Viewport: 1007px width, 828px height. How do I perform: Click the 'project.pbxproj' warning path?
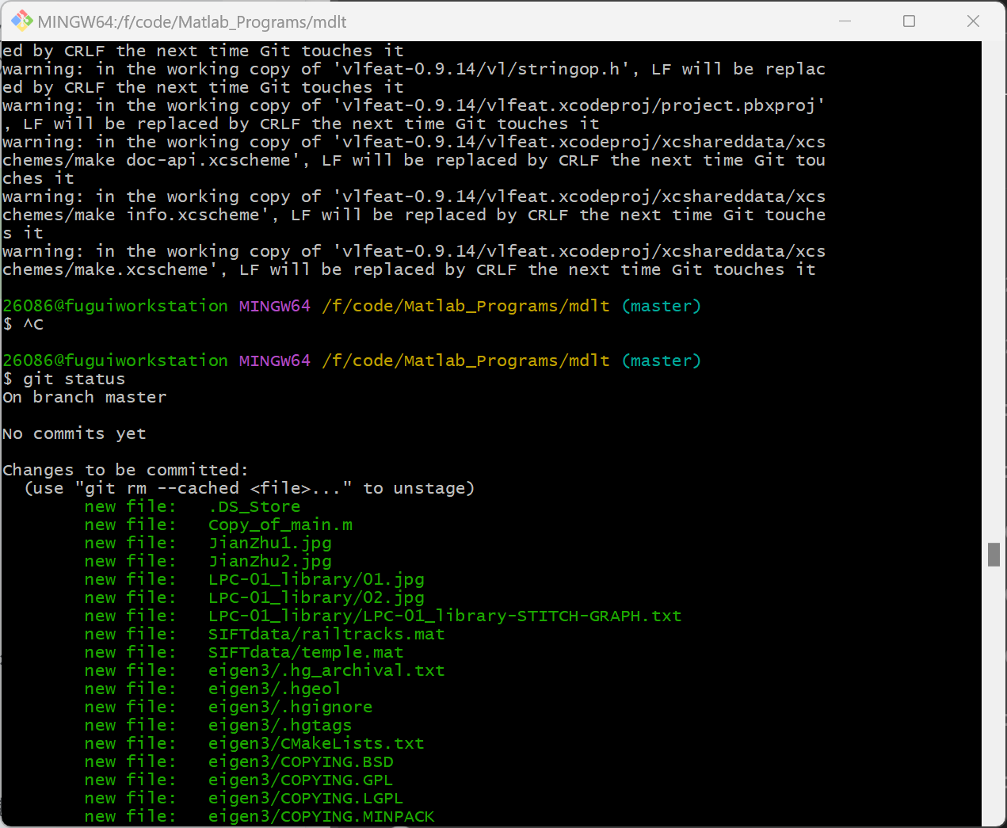coord(578,105)
